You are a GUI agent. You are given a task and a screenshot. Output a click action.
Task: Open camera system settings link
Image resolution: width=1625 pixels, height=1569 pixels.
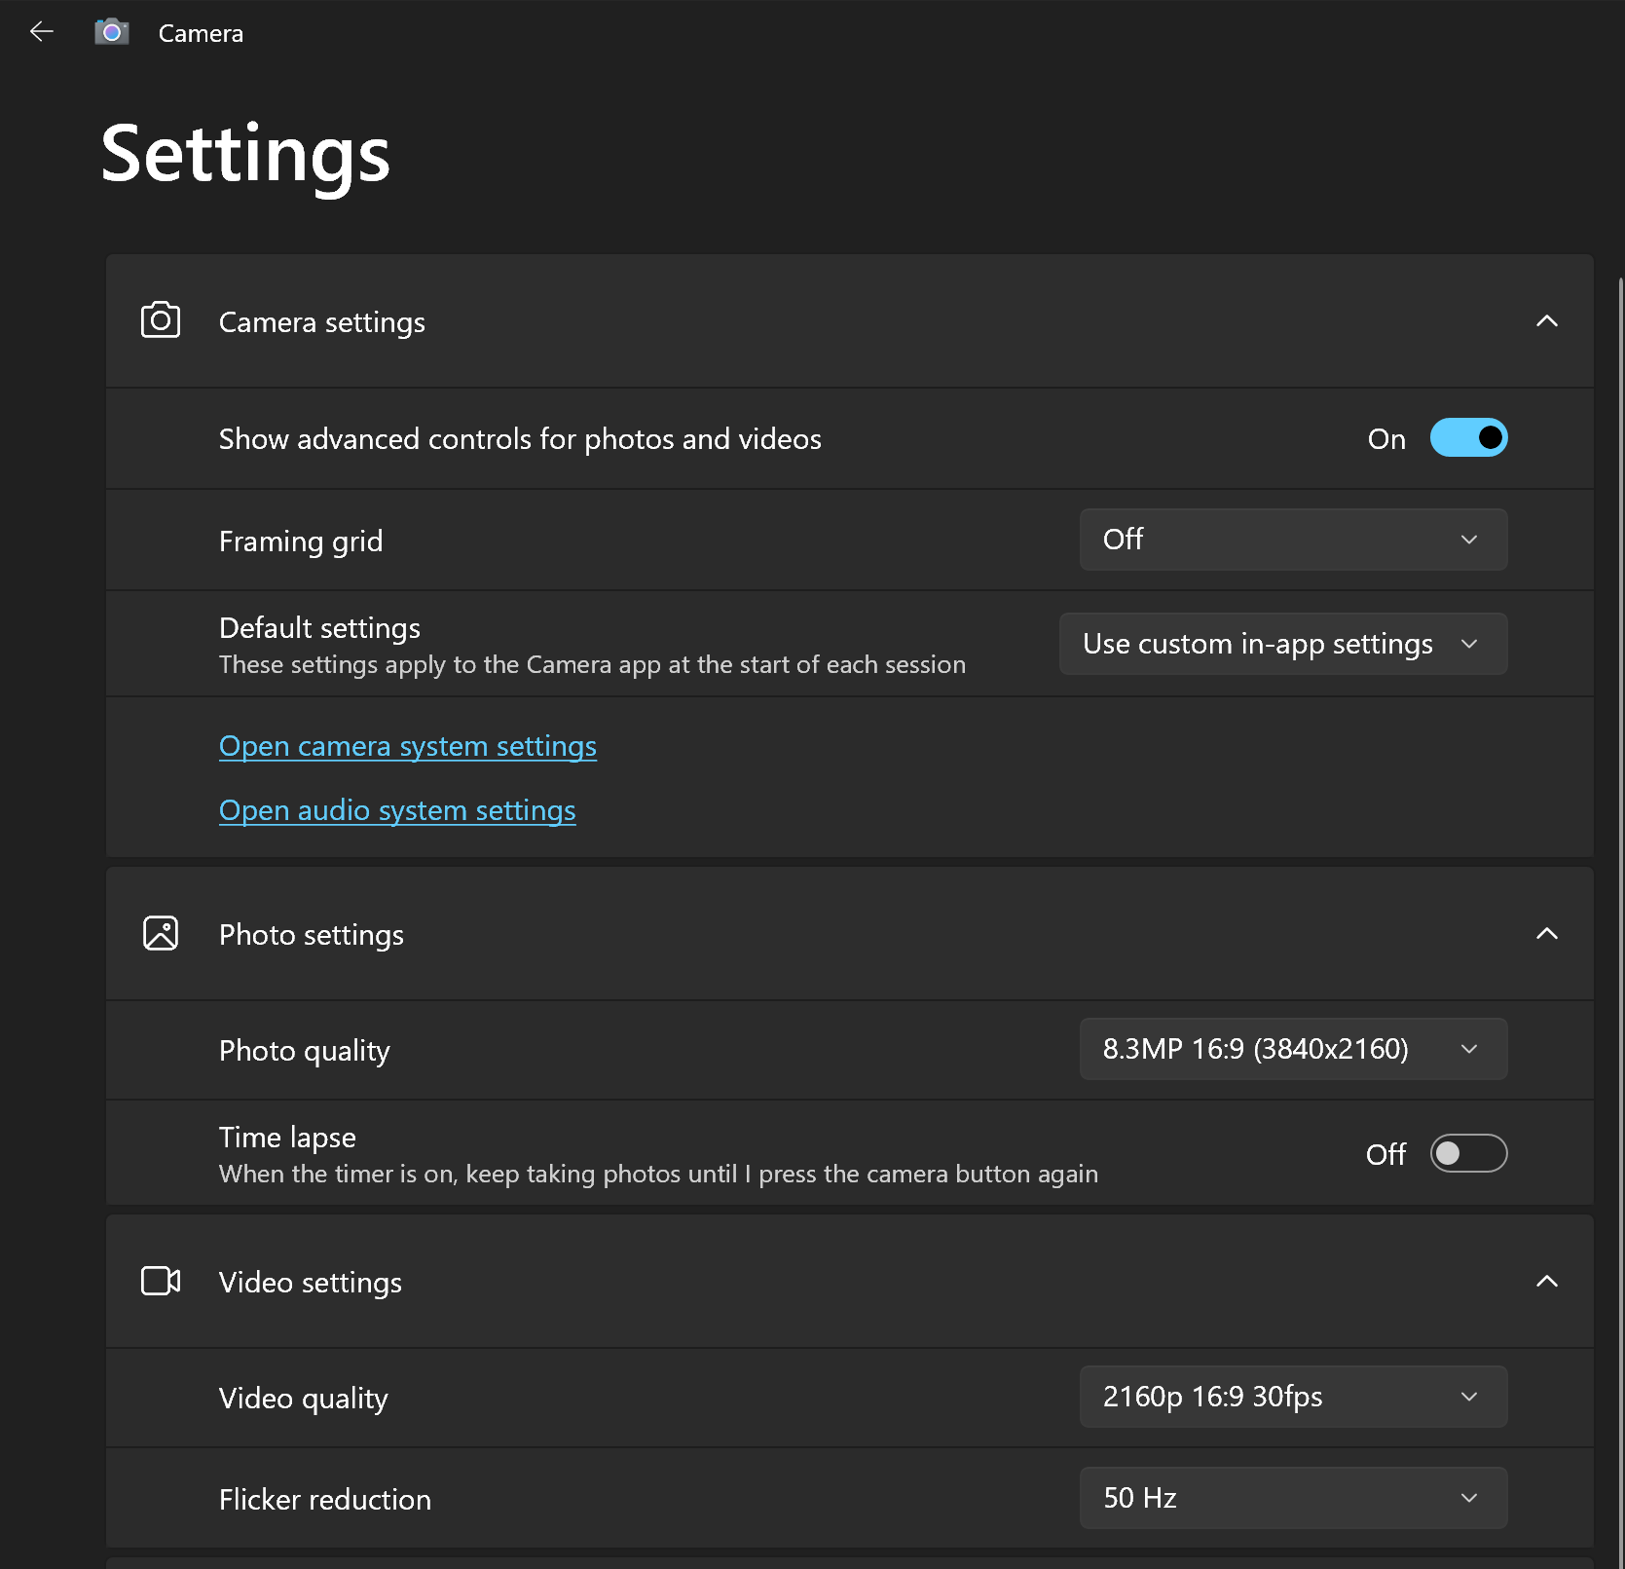tap(407, 746)
